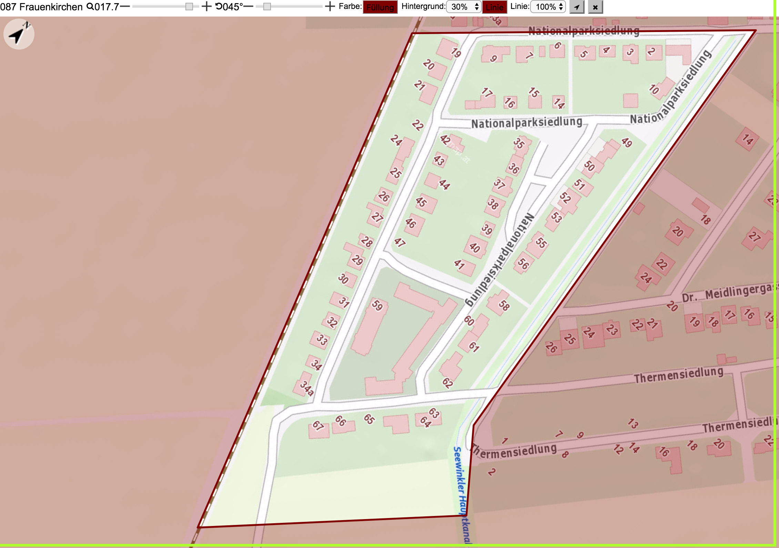The height and width of the screenshot is (548, 779).
Task: Click the magnifier zoom icon
Action: point(90,7)
